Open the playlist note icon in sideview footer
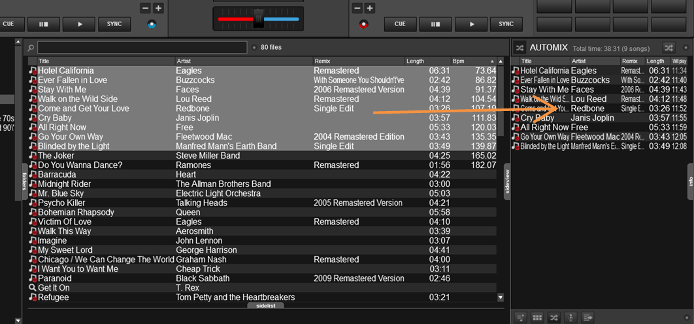 click(521, 317)
